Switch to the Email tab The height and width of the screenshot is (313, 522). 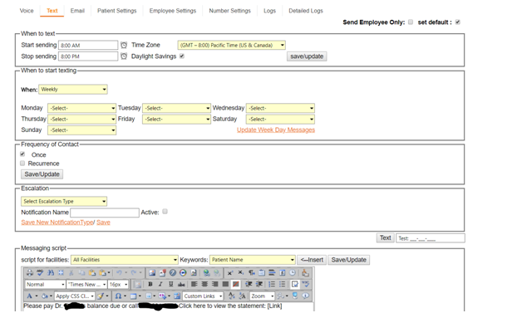(x=77, y=11)
